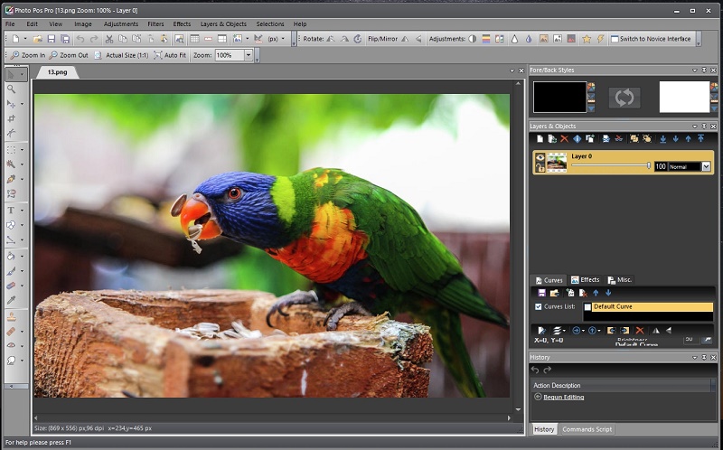Click the Layer 0 opacity slider handle
The image size is (723, 450).
click(x=648, y=165)
